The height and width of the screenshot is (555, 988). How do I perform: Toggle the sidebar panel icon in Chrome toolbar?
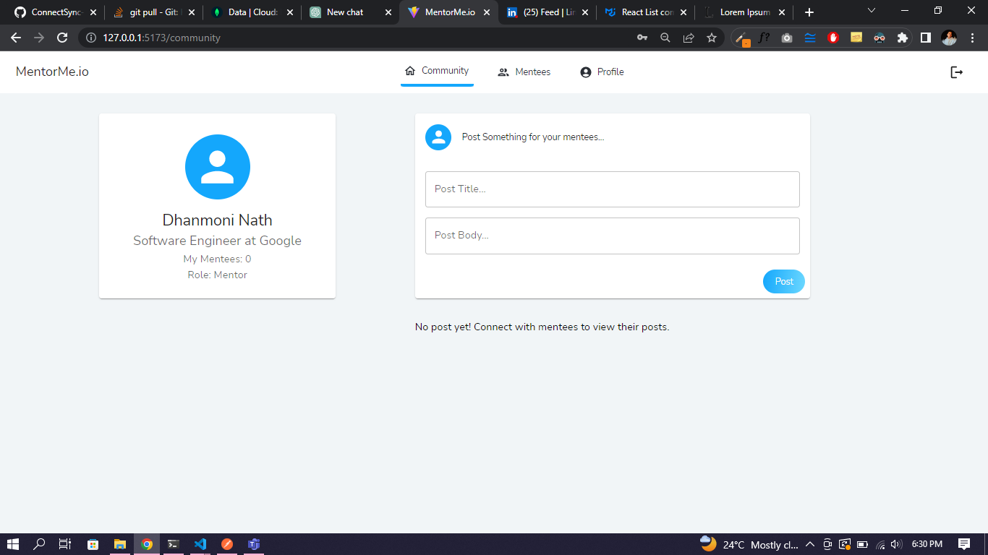(926, 38)
